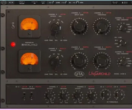Adjust the first small toolbar knob
Image resolution: width=132 pixels, height=110 pixels.
pos(54,3)
